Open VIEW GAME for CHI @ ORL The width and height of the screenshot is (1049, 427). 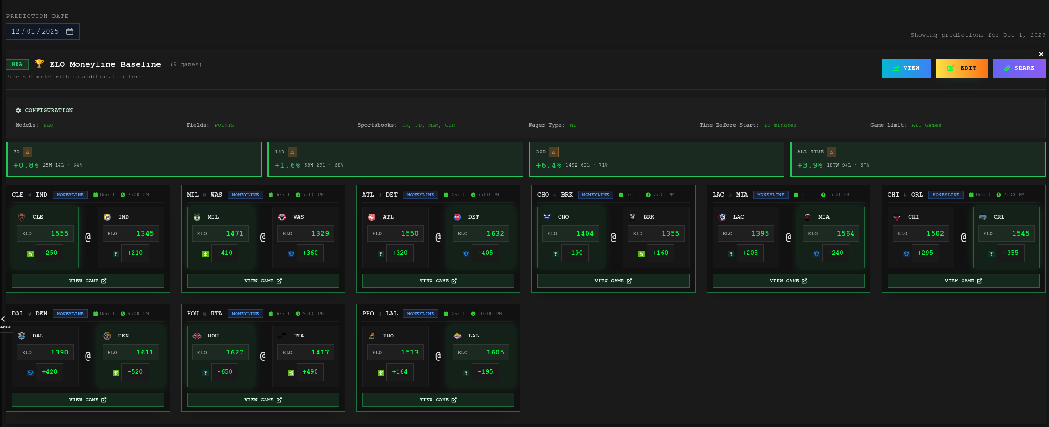click(963, 281)
